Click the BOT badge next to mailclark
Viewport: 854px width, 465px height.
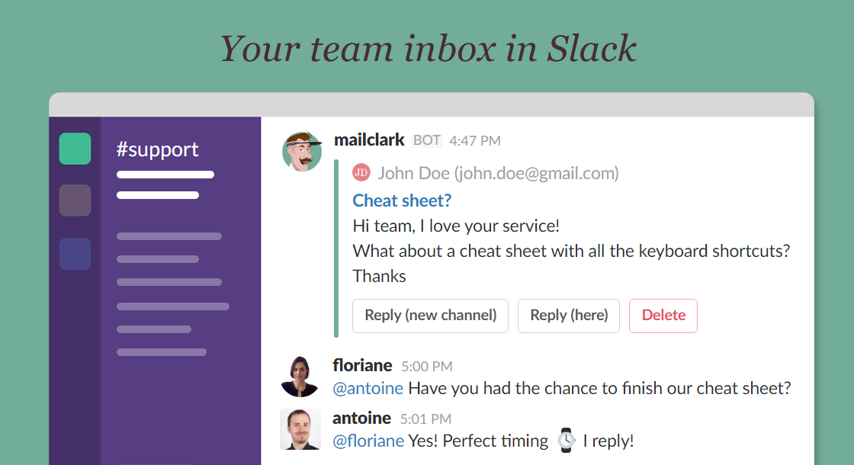426,140
